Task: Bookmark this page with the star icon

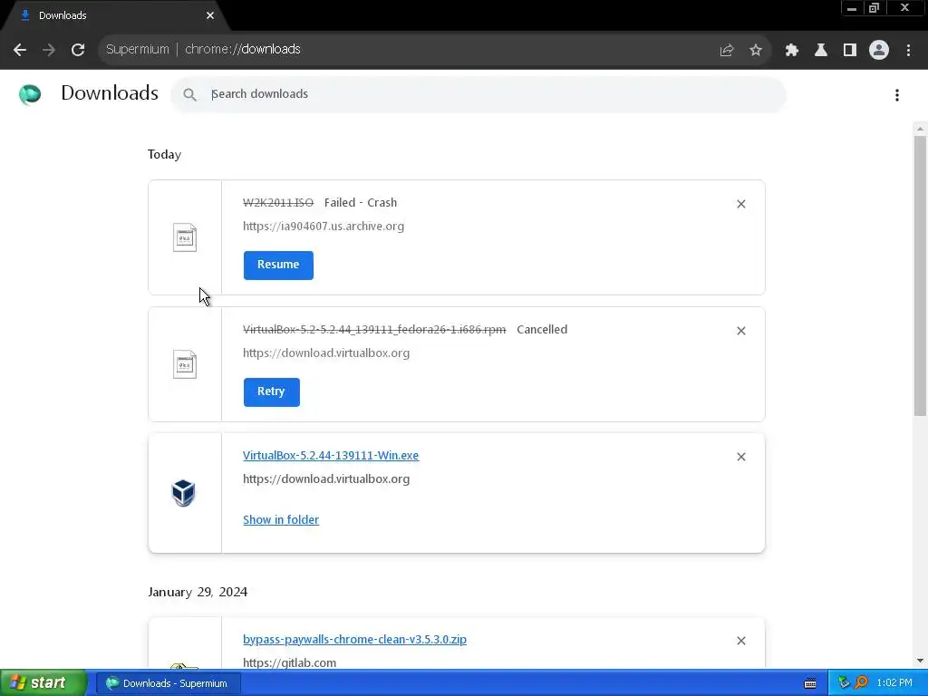Action: click(756, 50)
